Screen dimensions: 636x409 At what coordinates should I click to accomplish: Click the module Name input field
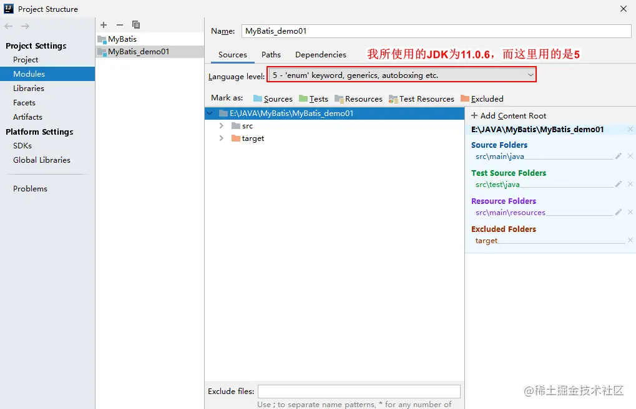tap(436, 31)
